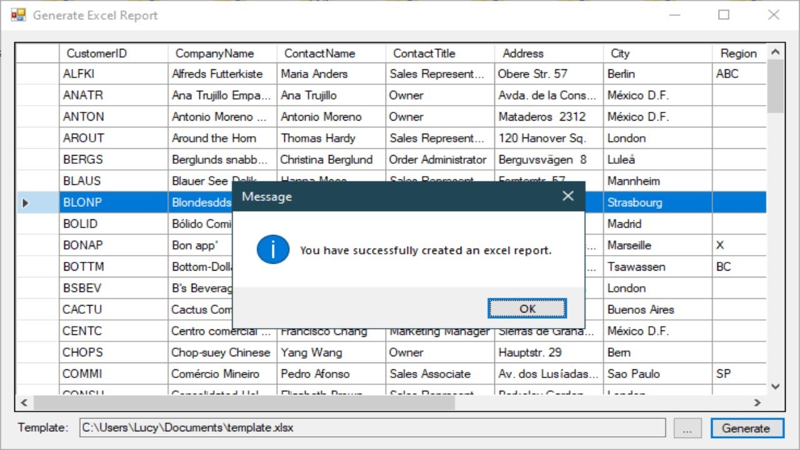The width and height of the screenshot is (800, 450).
Task: Click the ContactName column header
Action: tap(331, 53)
